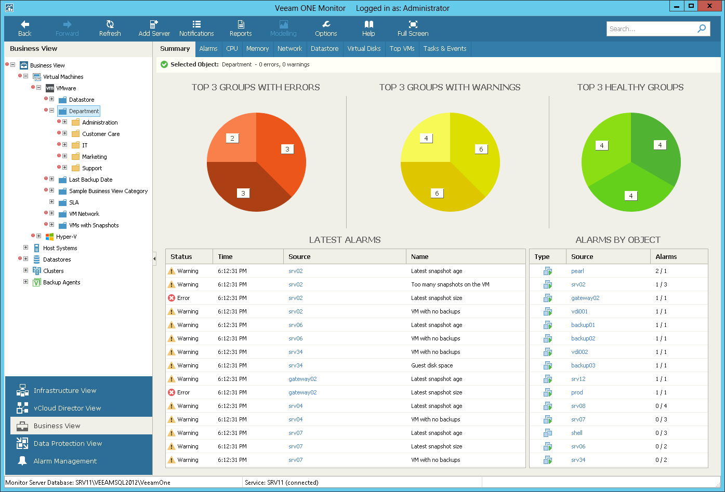Expand the Datastore category node
The height and width of the screenshot is (492, 725).
click(x=51, y=99)
